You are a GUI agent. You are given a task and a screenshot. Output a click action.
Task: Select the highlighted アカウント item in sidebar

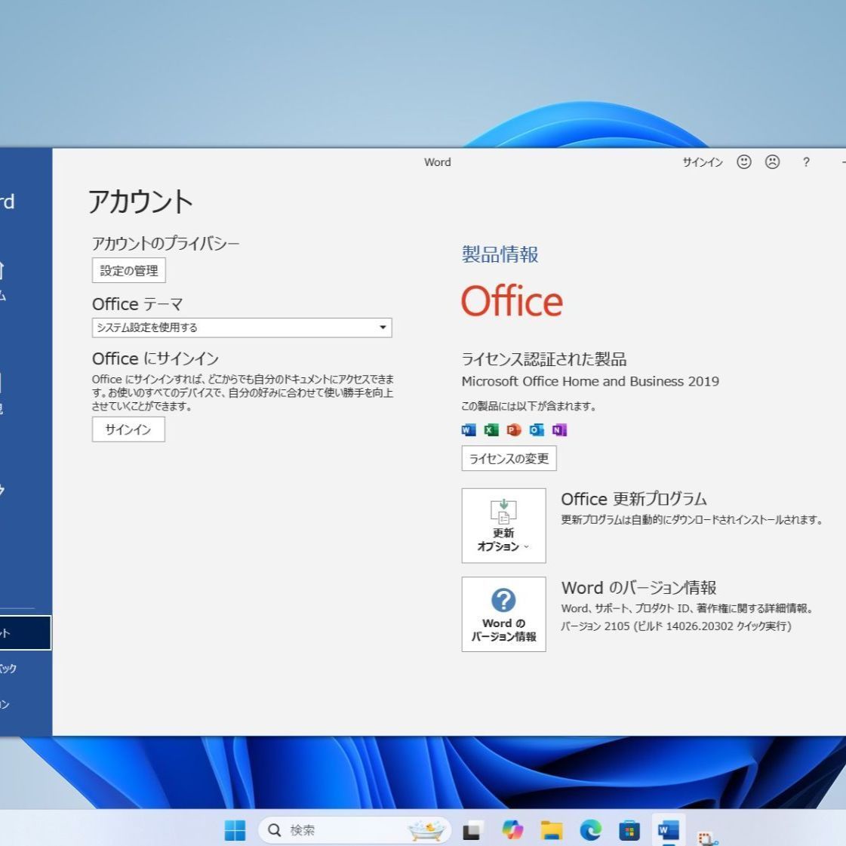[x=26, y=632]
